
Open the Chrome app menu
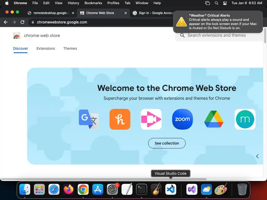click(x=20, y=3)
